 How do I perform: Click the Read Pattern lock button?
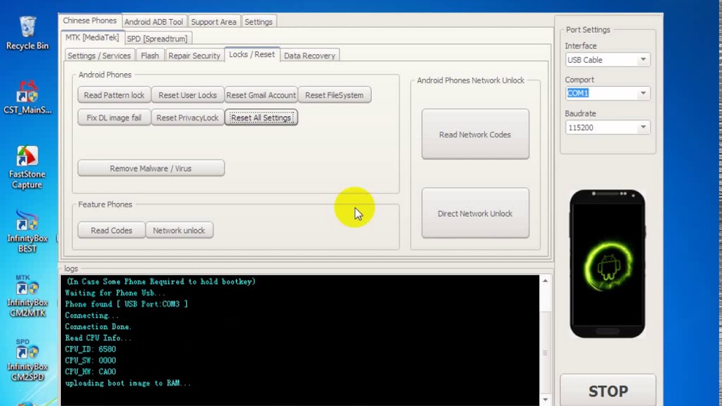coord(114,95)
